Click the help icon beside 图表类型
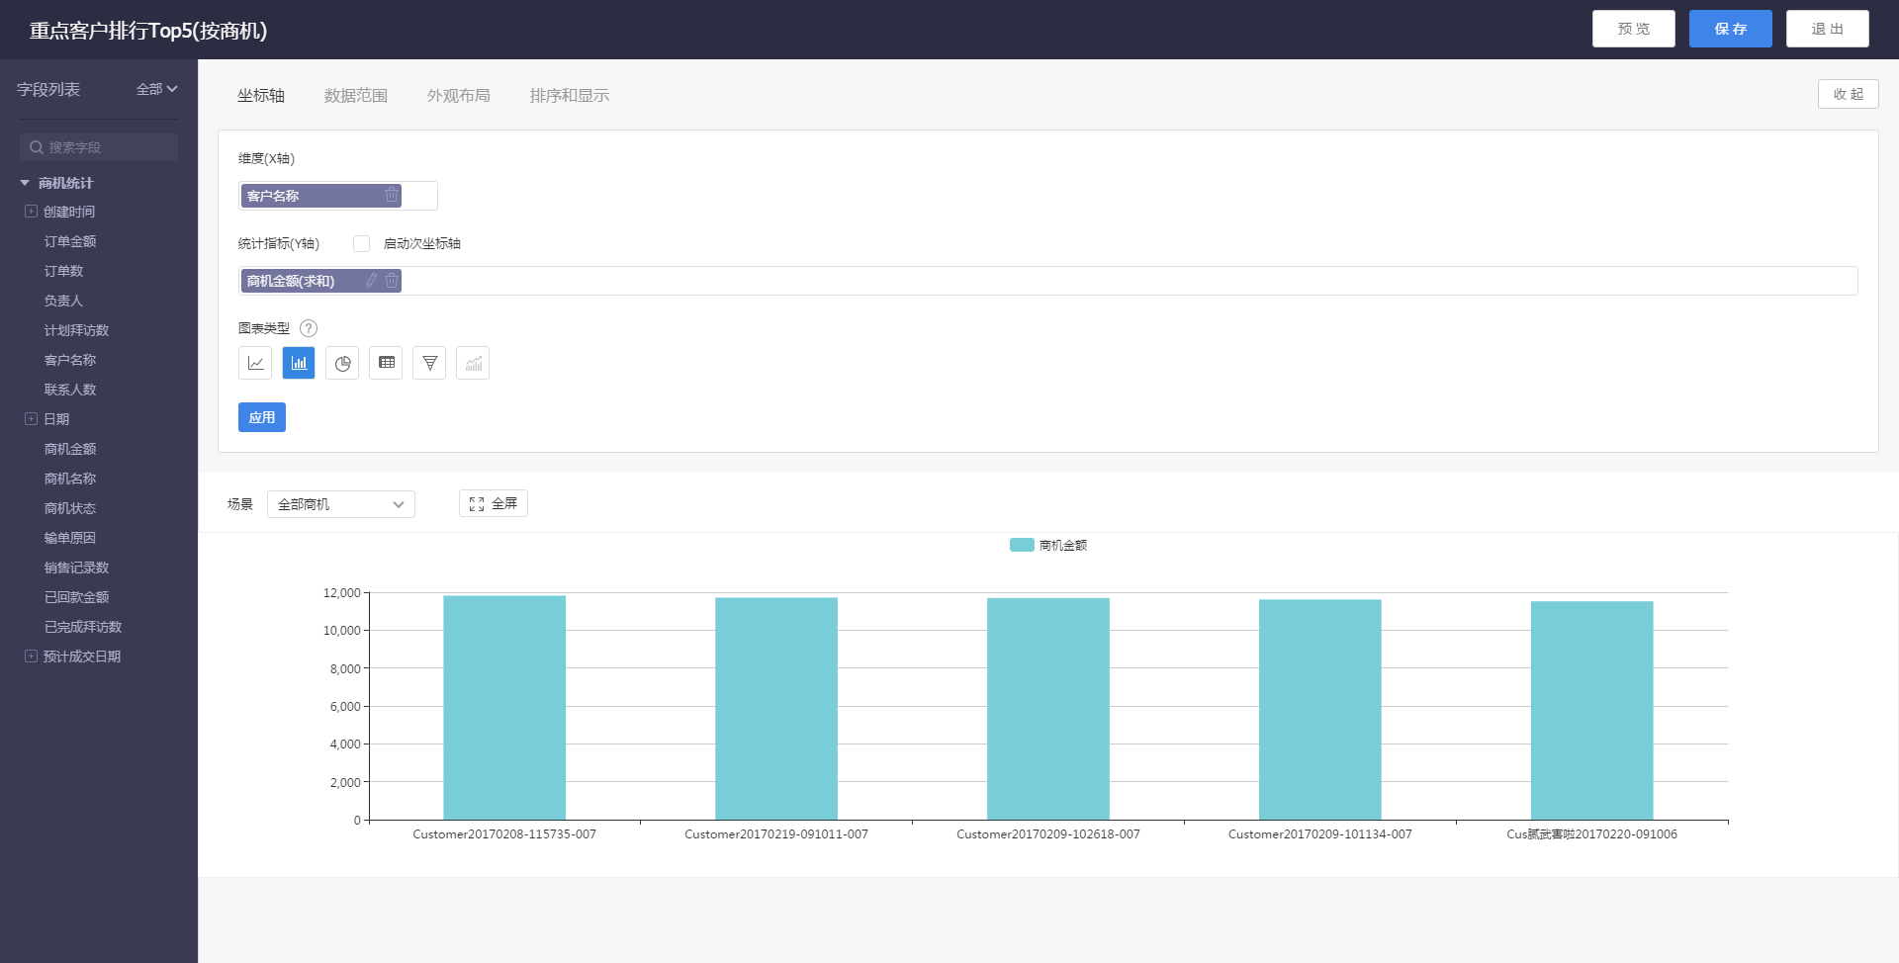1899x963 pixels. [x=309, y=328]
